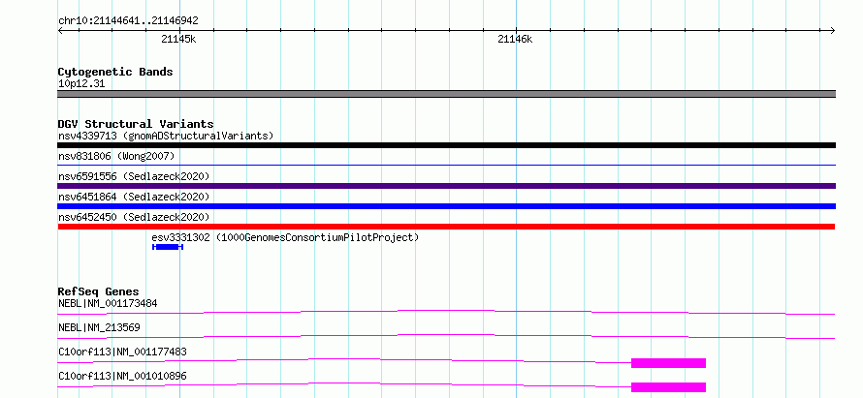Image resolution: width=863 pixels, height=398 pixels.
Task: Click the 21145k ruler tick label
Action: 178,39
